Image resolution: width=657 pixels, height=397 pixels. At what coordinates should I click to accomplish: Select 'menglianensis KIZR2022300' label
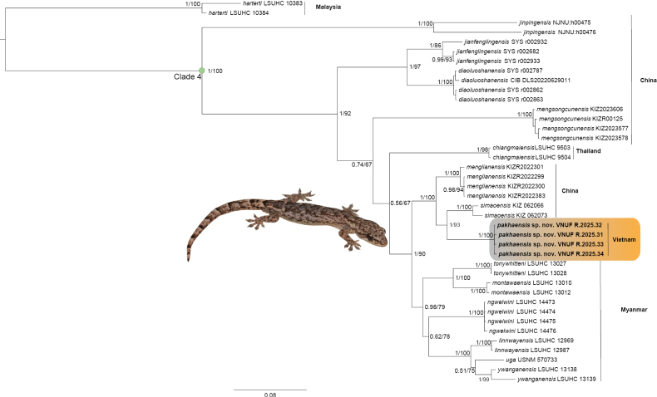(x=506, y=186)
